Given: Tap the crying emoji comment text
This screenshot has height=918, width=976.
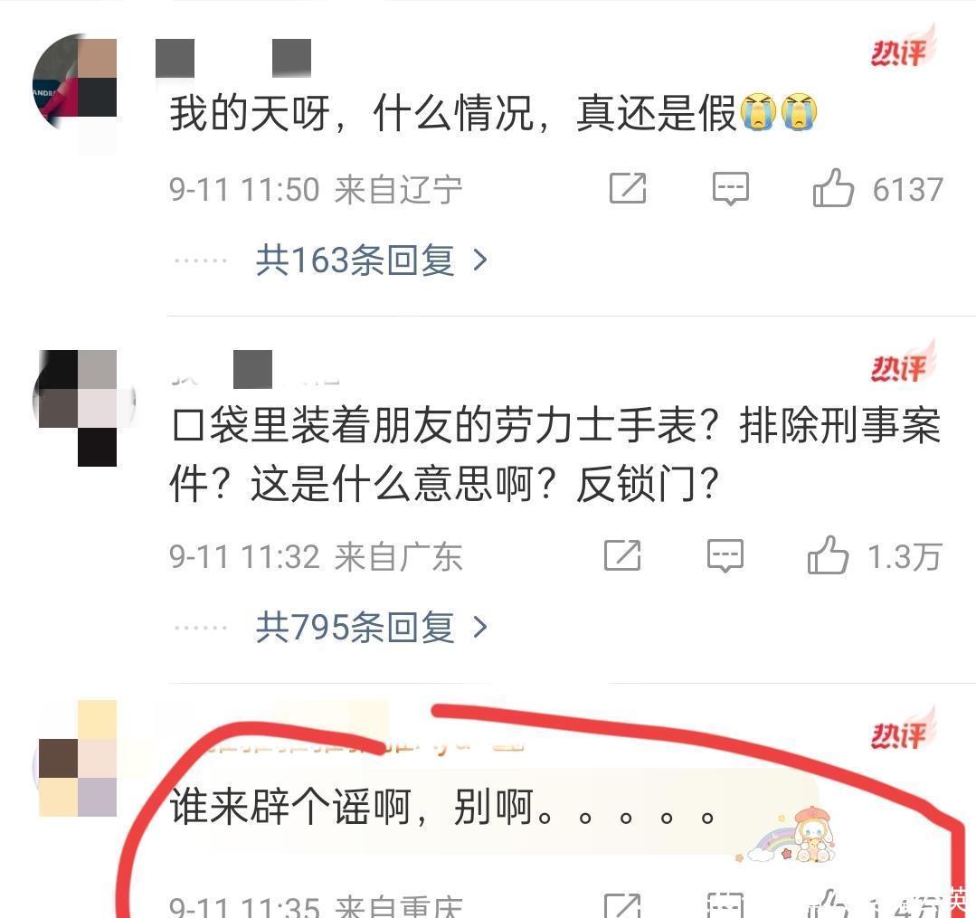Looking at the screenshot, I should pyautogui.click(x=493, y=113).
